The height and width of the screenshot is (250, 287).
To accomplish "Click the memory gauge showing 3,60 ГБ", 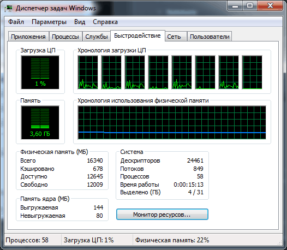I will [x=40, y=122].
